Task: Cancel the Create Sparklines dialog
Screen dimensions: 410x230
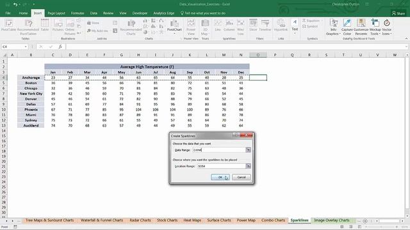Action: pos(242,178)
